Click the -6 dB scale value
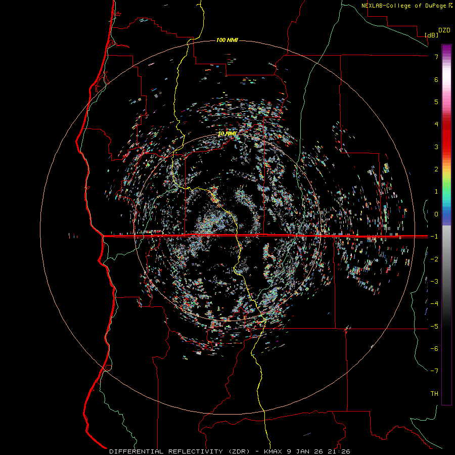This screenshot has width=455, height=455. pos(434,349)
